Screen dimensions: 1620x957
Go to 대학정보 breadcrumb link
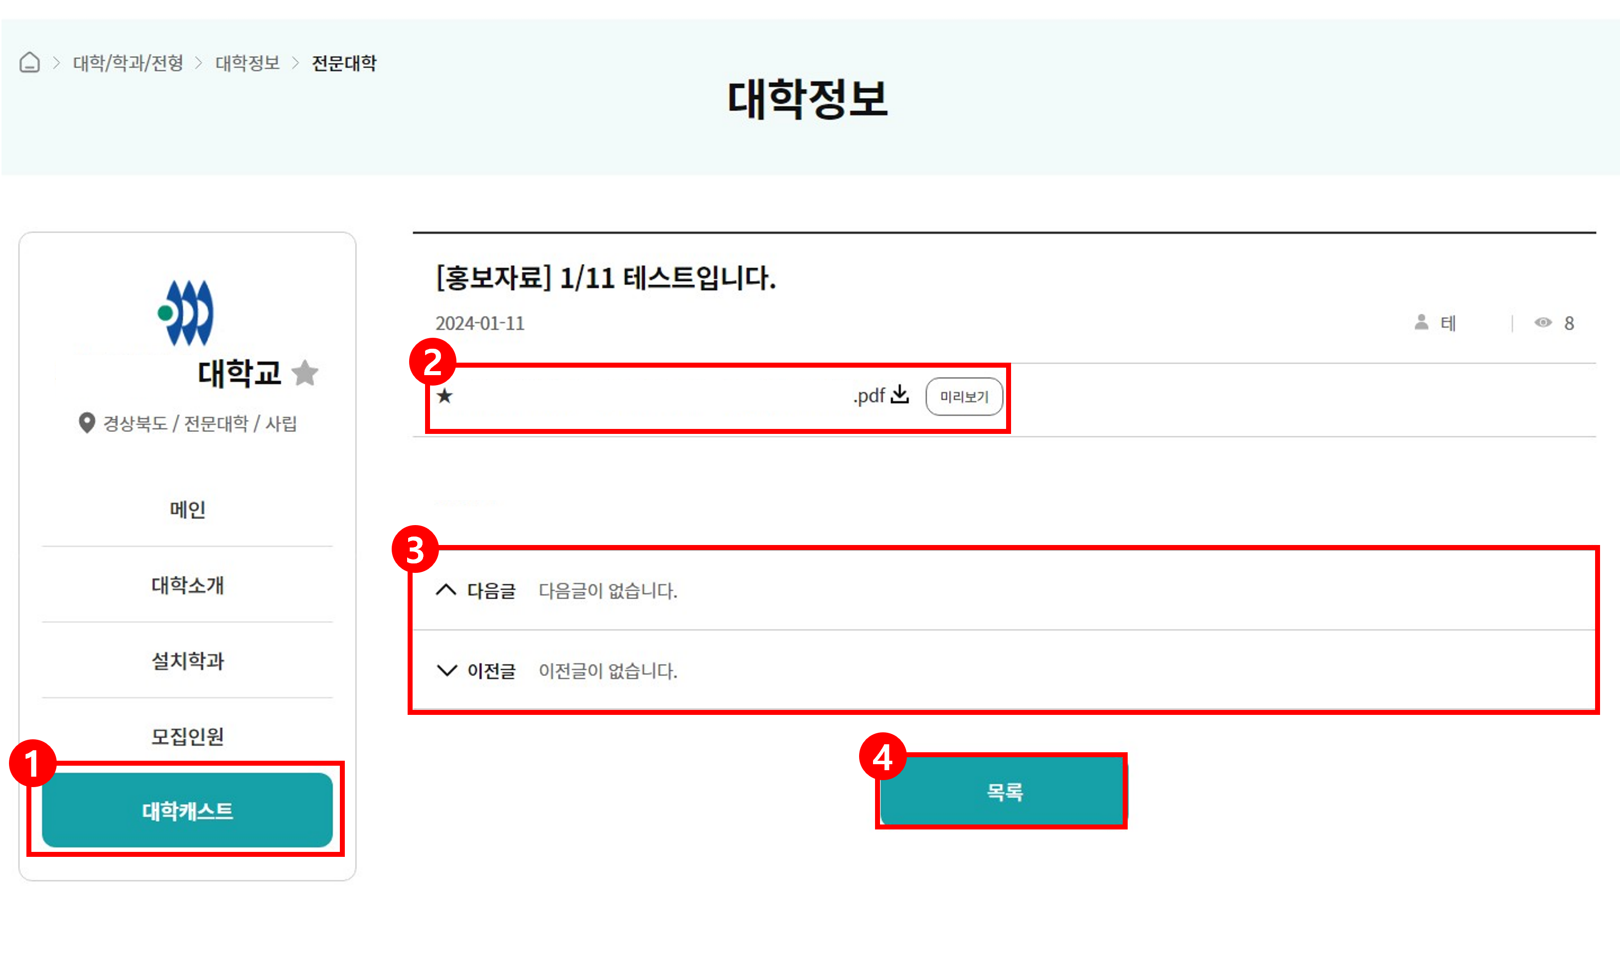[248, 63]
